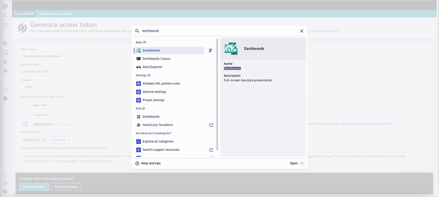
Task: Expand the left sidebar with double chevron
Action: tap(5, 176)
